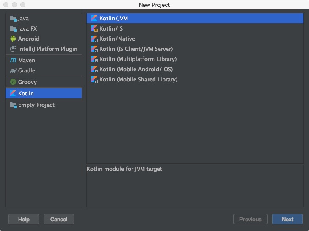Click the Android robot icon
This screenshot has width=309, height=231.
(13, 39)
